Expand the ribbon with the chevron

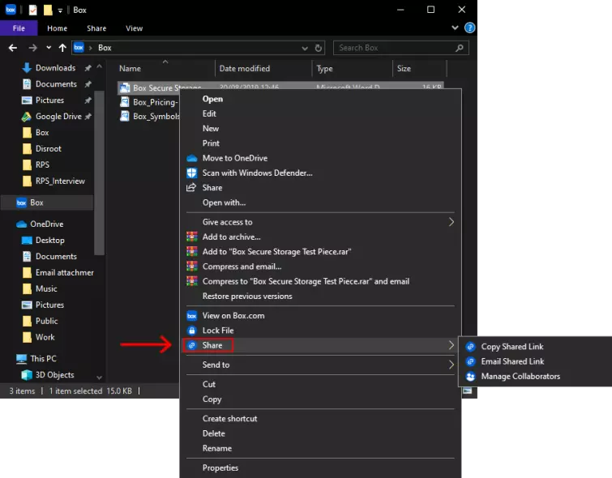(455, 28)
